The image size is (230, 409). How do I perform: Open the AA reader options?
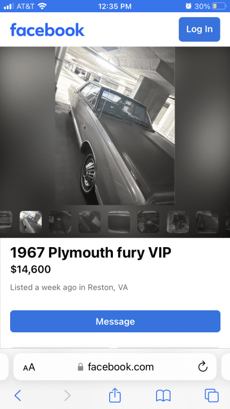(x=29, y=367)
